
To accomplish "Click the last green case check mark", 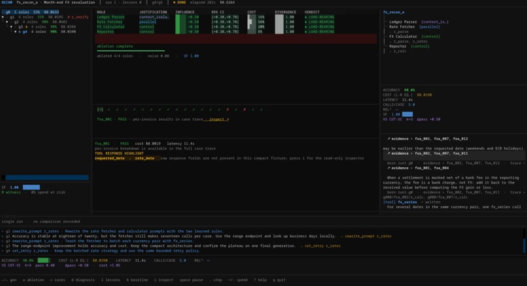I will (261, 110).
